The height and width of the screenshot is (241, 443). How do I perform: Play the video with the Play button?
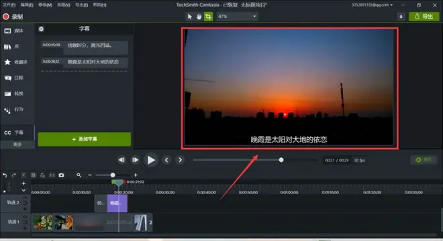point(151,160)
